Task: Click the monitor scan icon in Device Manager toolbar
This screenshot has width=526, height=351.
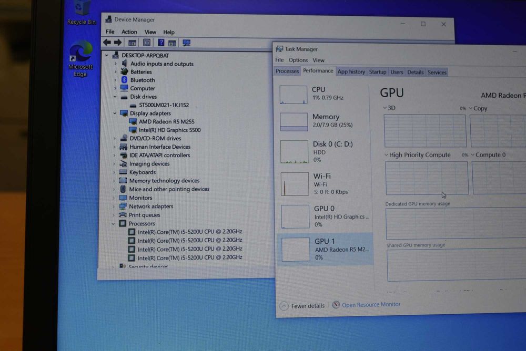Action: point(187,43)
